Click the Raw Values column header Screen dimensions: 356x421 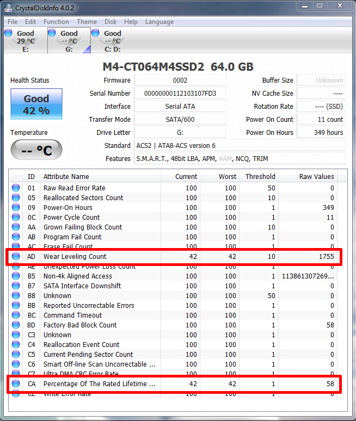tap(308, 176)
